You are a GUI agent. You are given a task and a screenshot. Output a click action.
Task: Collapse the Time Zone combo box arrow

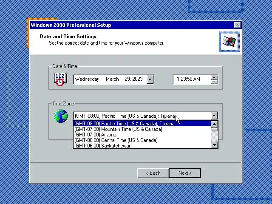[x=214, y=116]
